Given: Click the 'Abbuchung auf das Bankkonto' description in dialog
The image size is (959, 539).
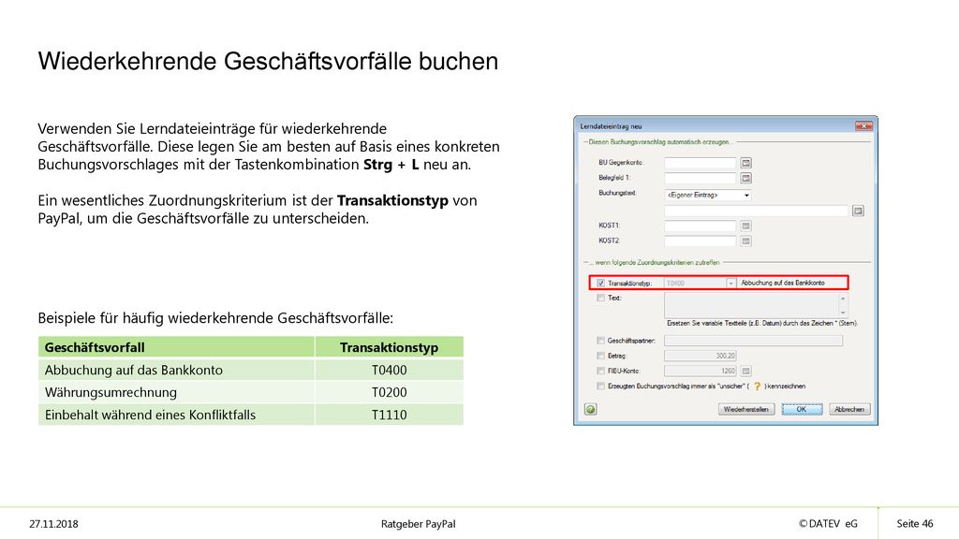Looking at the screenshot, I should tap(783, 283).
